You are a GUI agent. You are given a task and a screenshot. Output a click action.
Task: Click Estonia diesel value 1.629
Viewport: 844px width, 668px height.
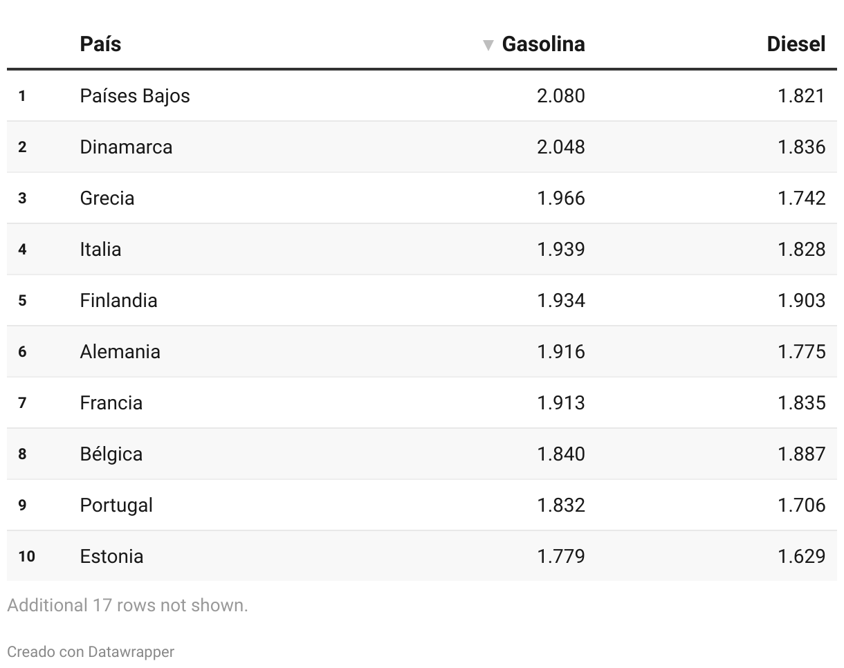click(x=802, y=556)
